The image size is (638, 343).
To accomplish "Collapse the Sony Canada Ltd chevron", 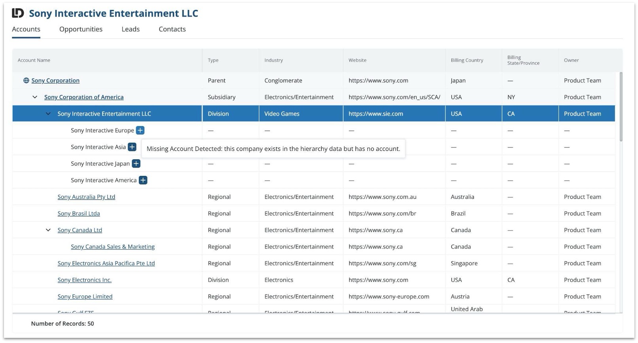I will (x=48, y=230).
